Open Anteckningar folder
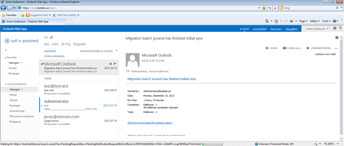 click(x=17, y=111)
